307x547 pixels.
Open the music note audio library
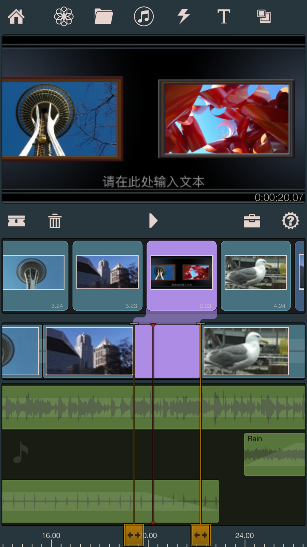click(144, 16)
